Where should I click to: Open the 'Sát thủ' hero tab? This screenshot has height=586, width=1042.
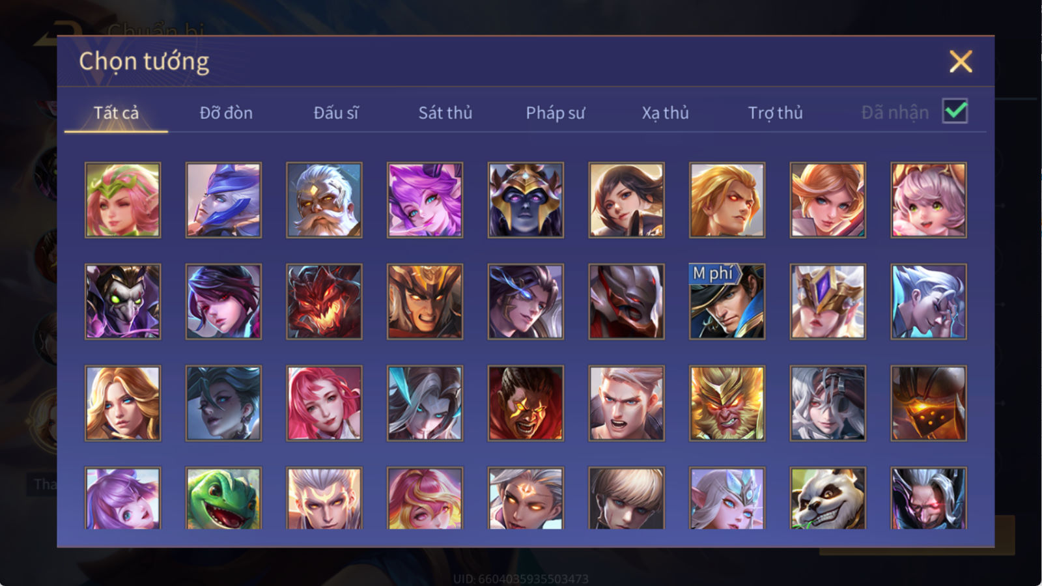tap(445, 113)
